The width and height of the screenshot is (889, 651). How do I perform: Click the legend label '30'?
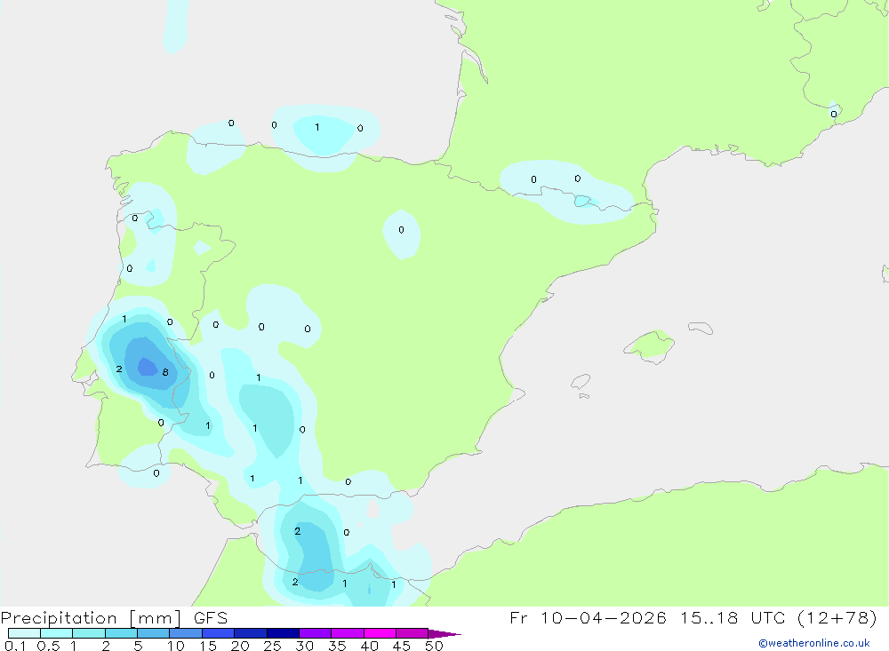click(305, 646)
